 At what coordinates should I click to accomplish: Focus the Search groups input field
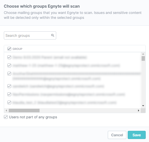[30, 35]
